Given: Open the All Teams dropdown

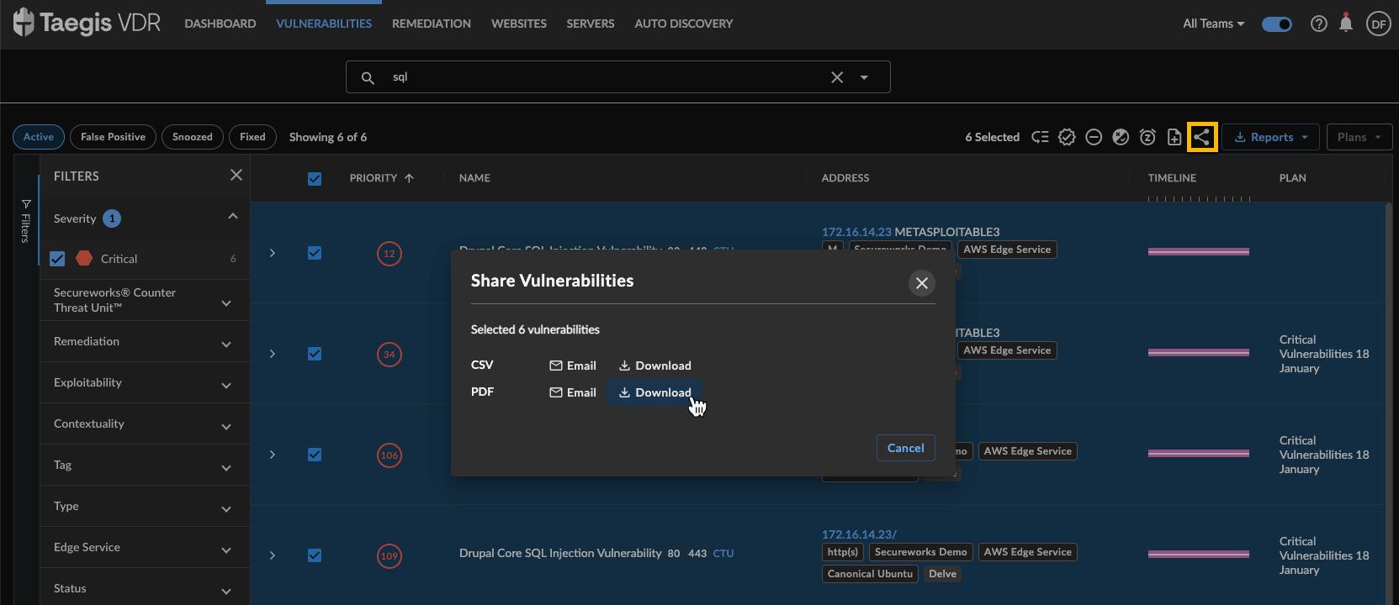Looking at the screenshot, I should click(x=1213, y=24).
